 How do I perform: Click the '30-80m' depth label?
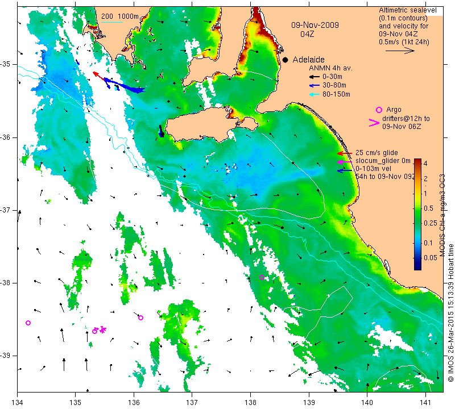[x=334, y=86]
